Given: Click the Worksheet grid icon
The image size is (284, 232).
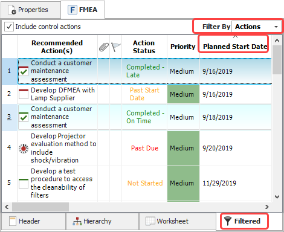Looking at the screenshot, I should click(150, 221).
